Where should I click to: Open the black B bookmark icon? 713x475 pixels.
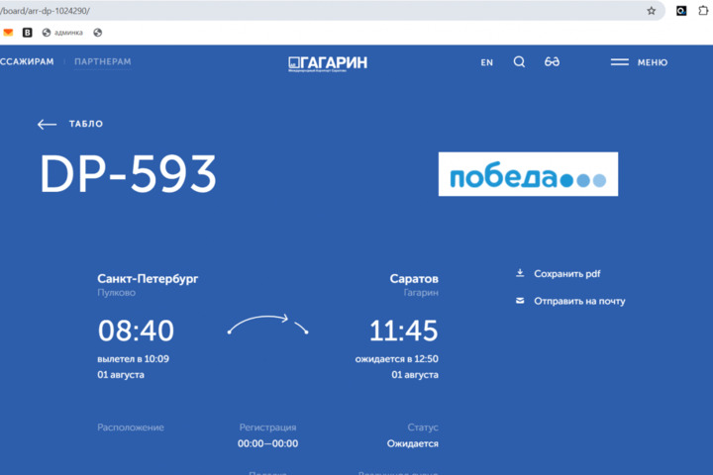(x=28, y=33)
